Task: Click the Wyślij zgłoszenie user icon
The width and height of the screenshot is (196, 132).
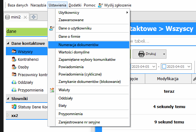Action: pyautogui.click(x=100, y=5)
